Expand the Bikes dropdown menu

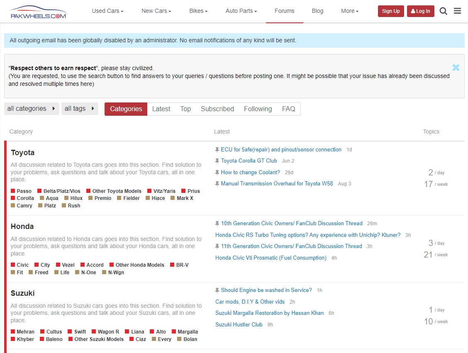[x=198, y=11]
